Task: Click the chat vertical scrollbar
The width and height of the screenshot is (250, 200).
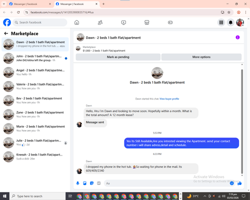Action: click(242, 121)
